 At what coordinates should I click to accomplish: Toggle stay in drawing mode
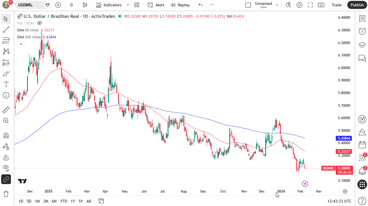coord(6,146)
